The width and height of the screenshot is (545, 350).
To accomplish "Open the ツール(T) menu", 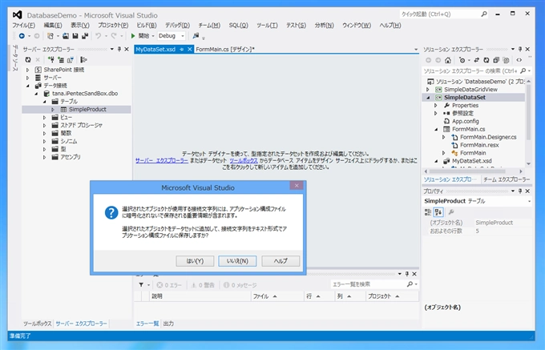I will [x=267, y=26].
